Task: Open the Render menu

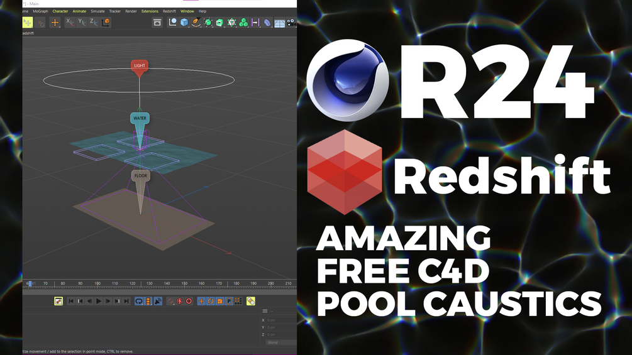Action: pyautogui.click(x=131, y=11)
